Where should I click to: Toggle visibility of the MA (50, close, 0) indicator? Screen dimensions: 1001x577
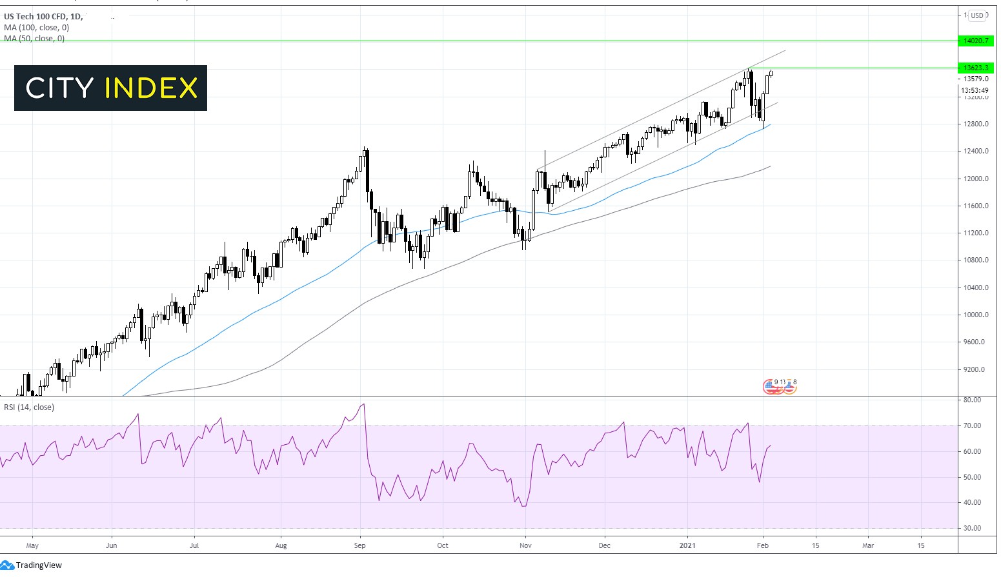pos(35,38)
